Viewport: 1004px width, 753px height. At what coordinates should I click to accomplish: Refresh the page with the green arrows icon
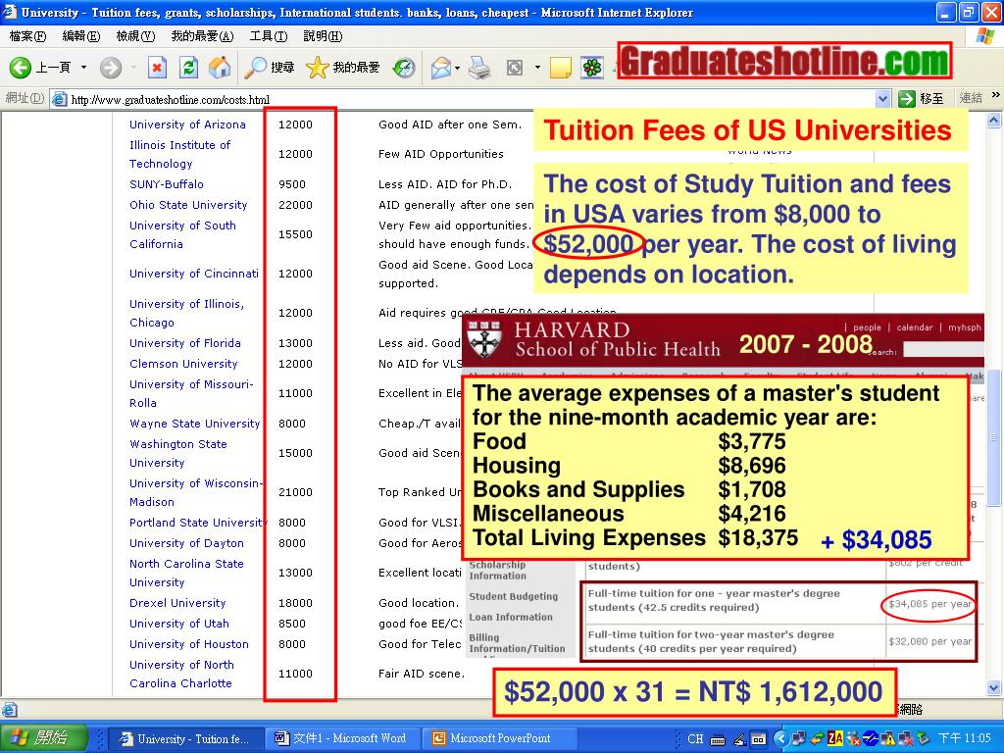click(x=188, y=68)
